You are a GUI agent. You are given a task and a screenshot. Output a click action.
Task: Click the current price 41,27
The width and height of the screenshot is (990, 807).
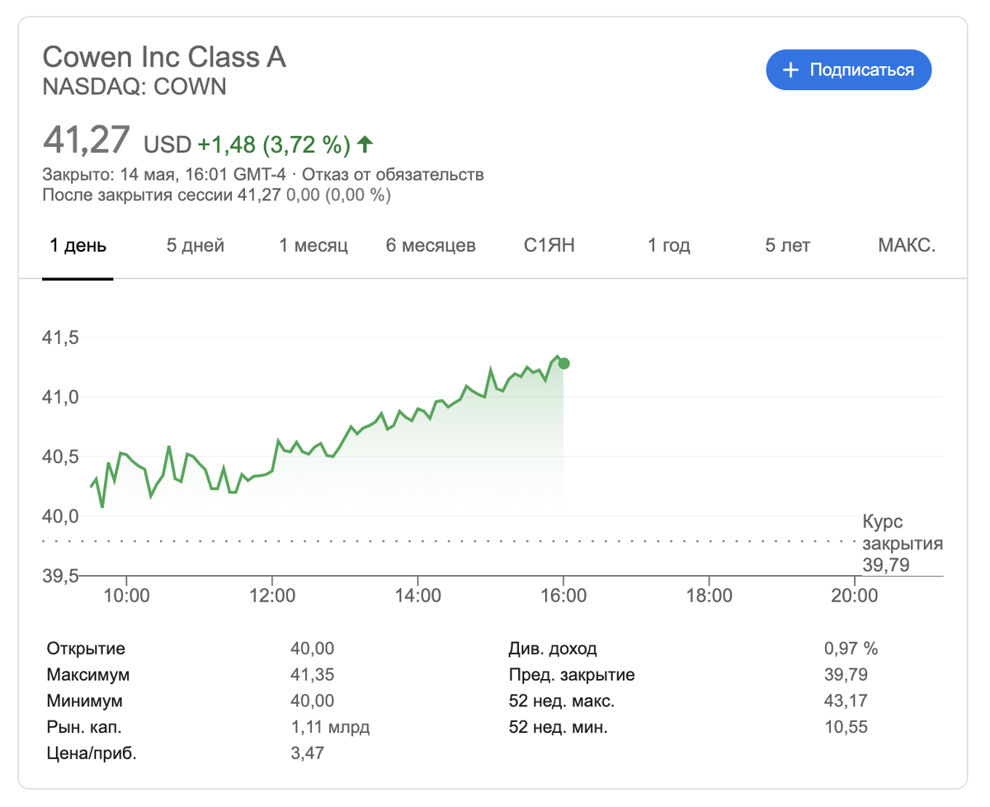tap(87, 140)
